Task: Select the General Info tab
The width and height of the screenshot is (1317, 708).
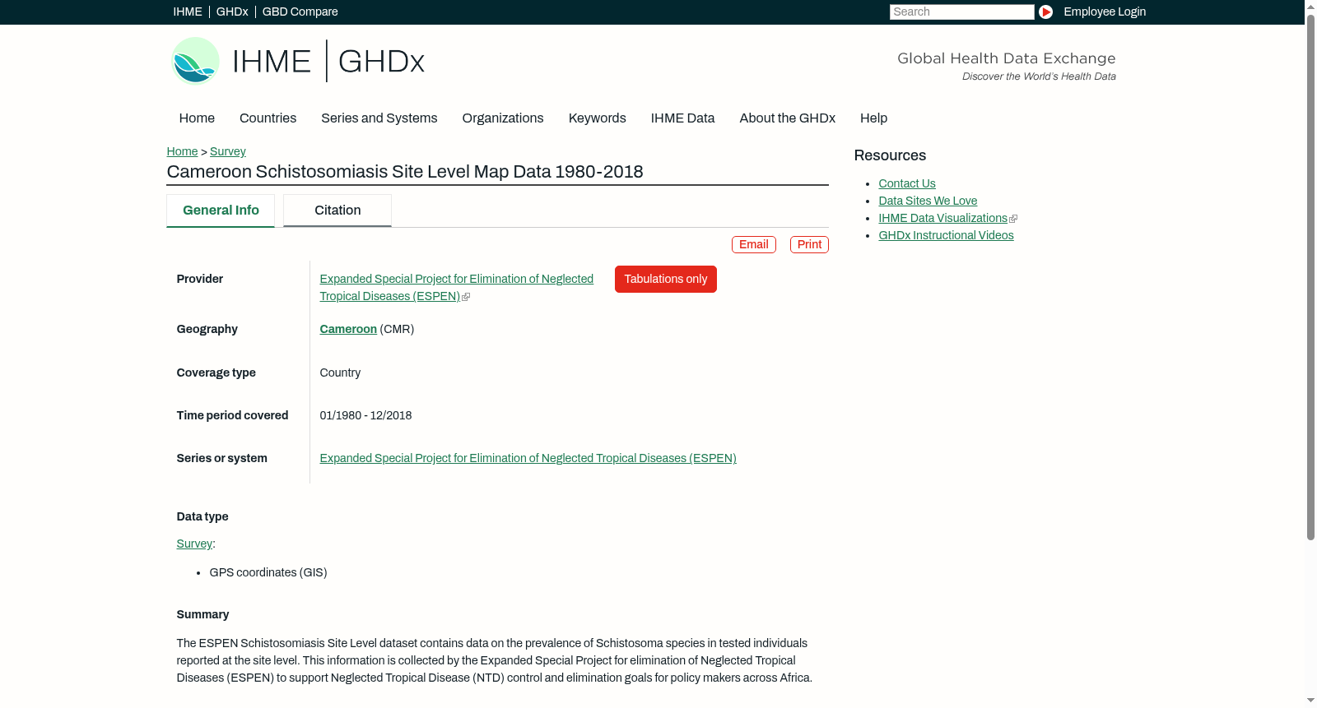Action: point(221,211)
